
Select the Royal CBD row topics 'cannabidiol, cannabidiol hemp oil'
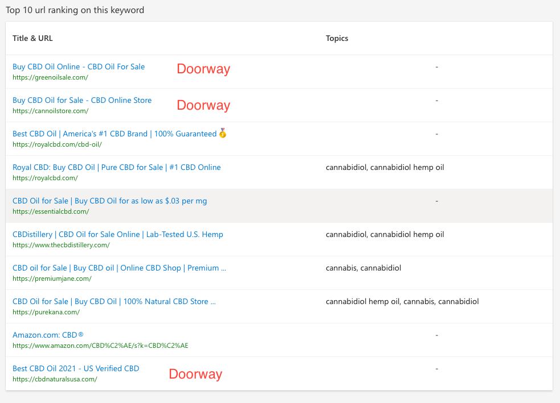pyautogui.click(x=385, y=167)
